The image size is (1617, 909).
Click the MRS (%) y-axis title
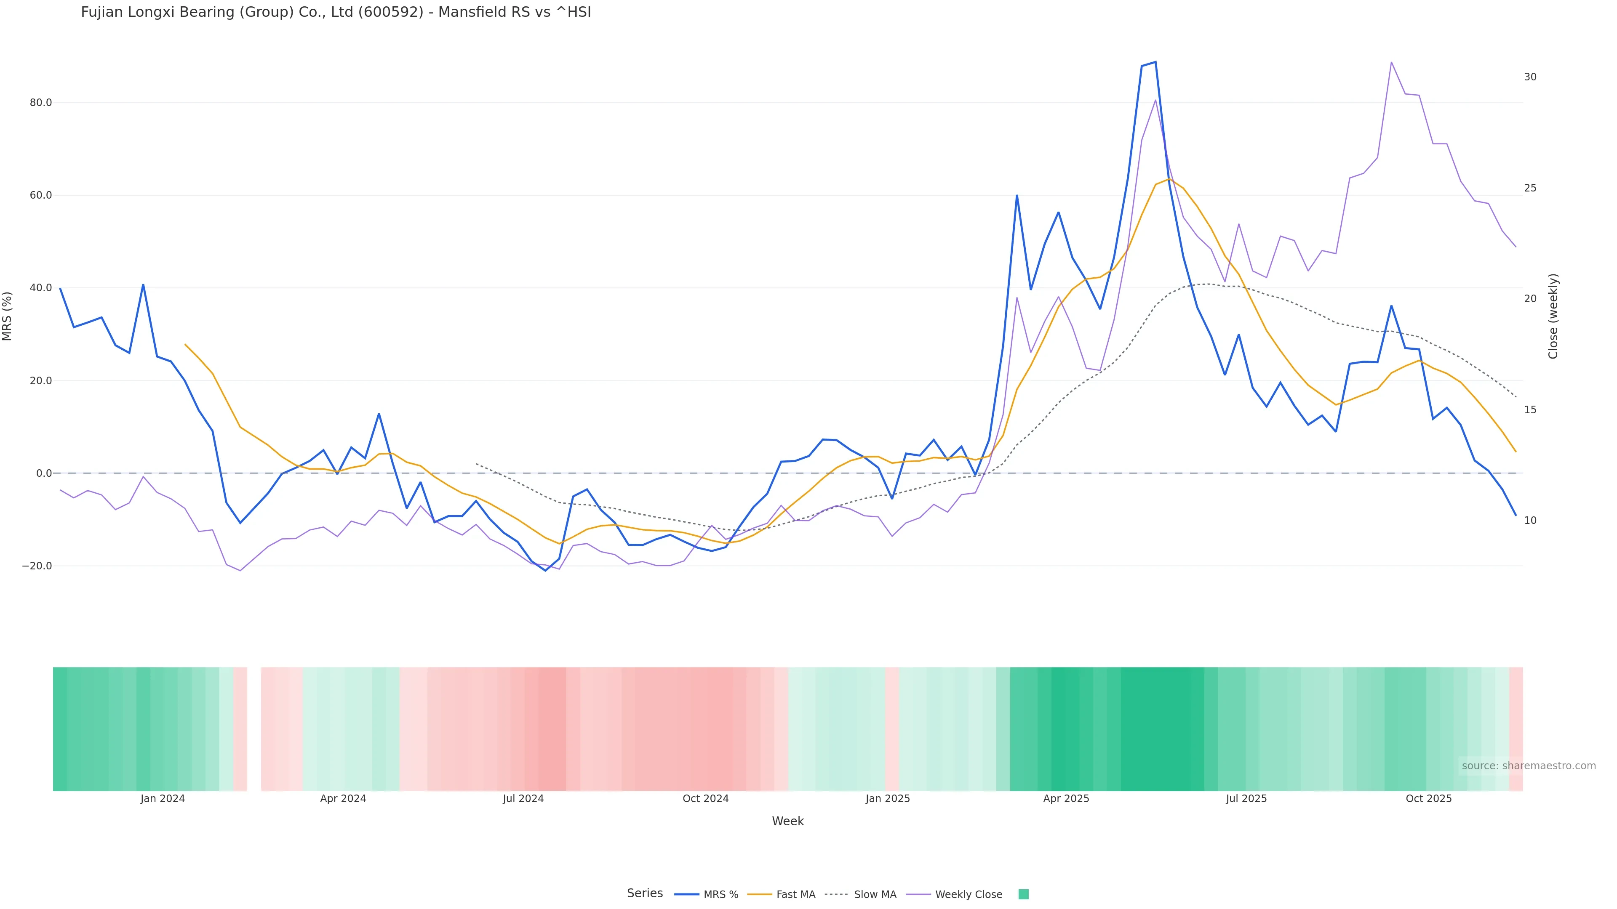tap(8, 316)
